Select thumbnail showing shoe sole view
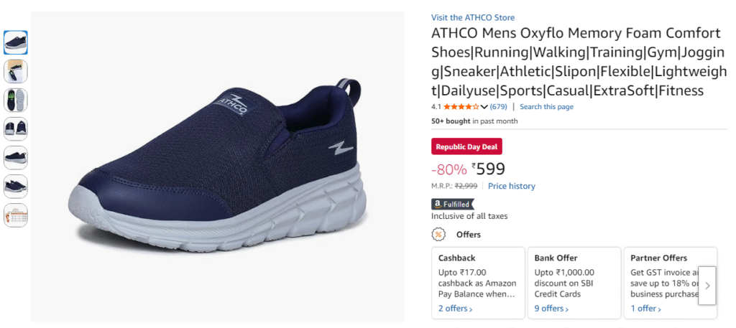The image size is (736, 328). point(16,100)
